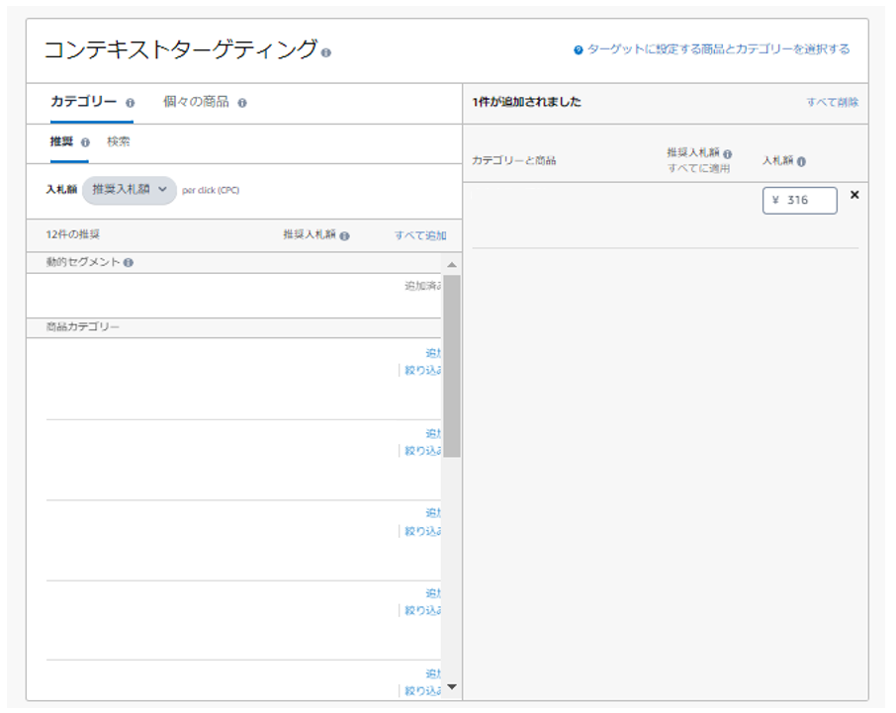896x713 pixels.
Task: Click 追加 link in first product category row
Action: pos(433,353)
